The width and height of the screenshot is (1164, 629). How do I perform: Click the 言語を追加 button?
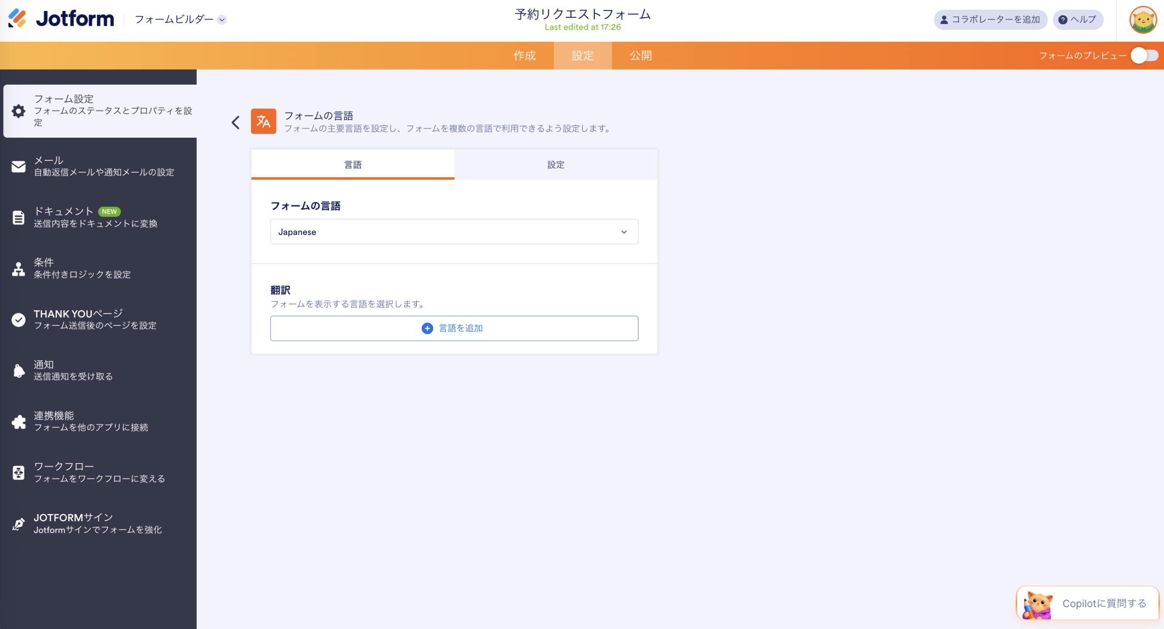(454, 328)
